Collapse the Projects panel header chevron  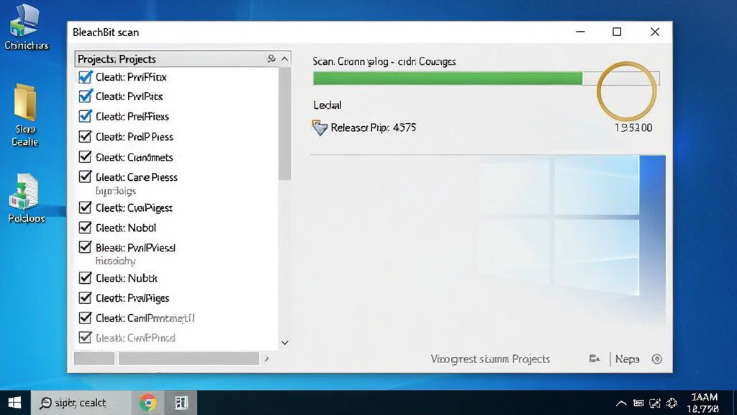click(285, 59)
